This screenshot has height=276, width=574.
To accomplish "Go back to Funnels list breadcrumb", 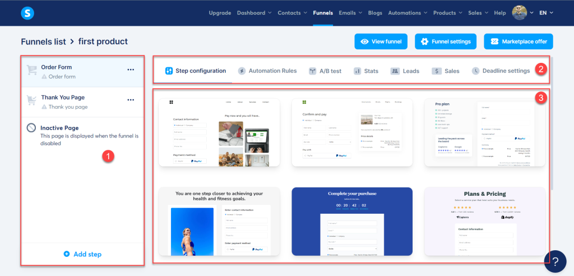I will 43,42.
